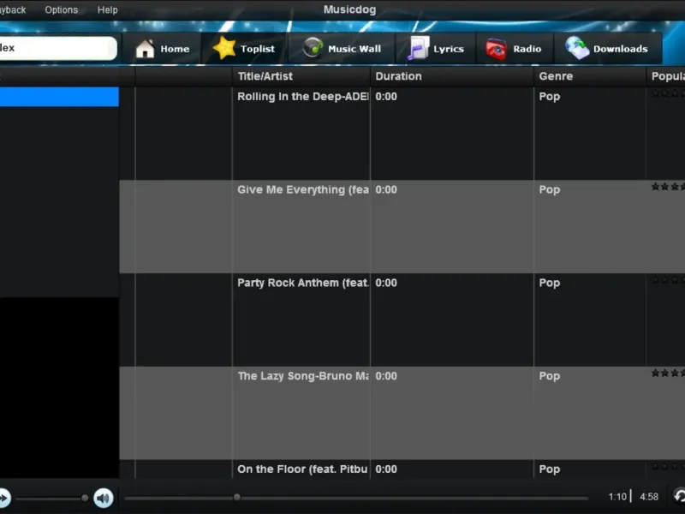685x514 pixels.
Task: Open the Help menu
Action: tap(108, 9)
